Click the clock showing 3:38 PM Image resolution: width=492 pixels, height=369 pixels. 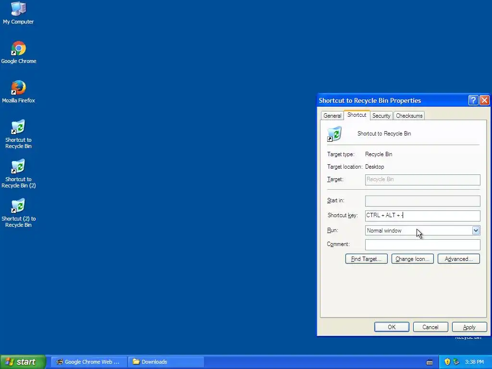[474, 362]
